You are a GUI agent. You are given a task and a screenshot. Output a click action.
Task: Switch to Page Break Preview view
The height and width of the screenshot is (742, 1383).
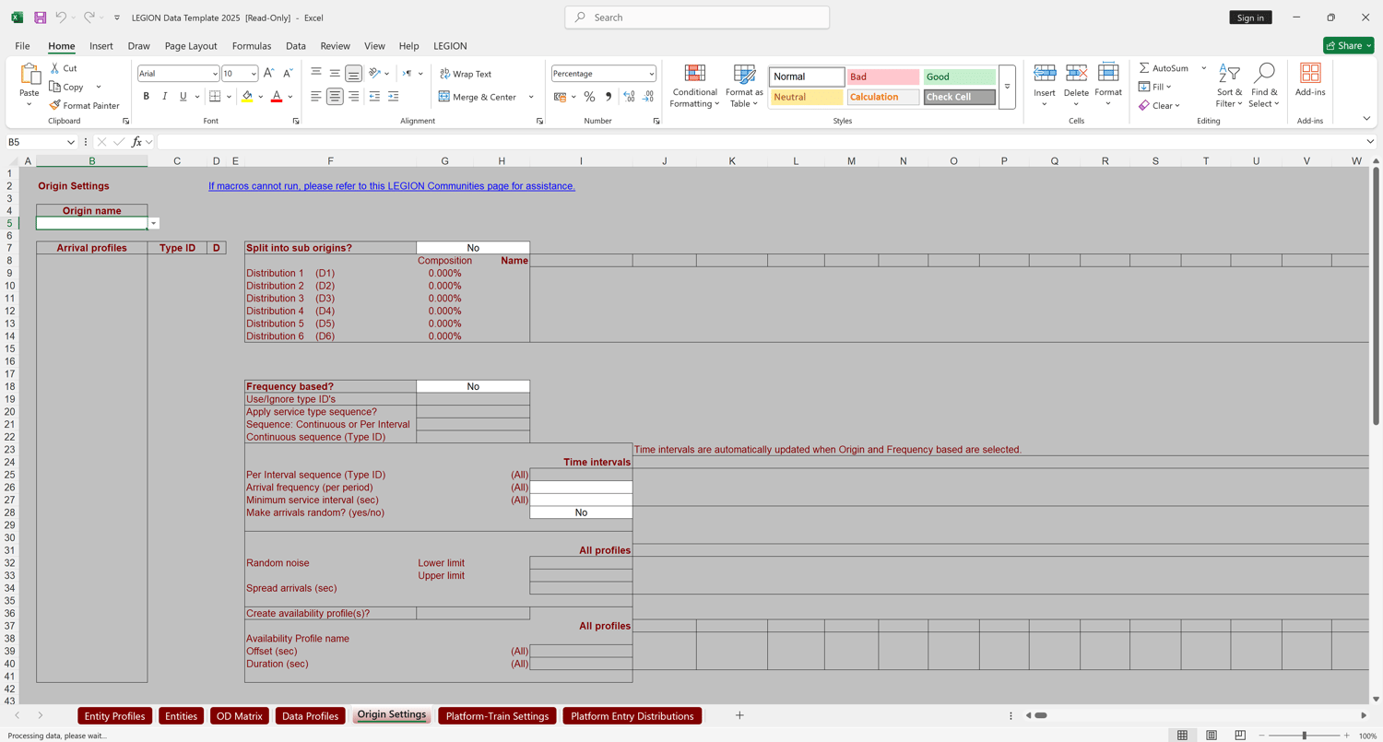point(1240,736)
